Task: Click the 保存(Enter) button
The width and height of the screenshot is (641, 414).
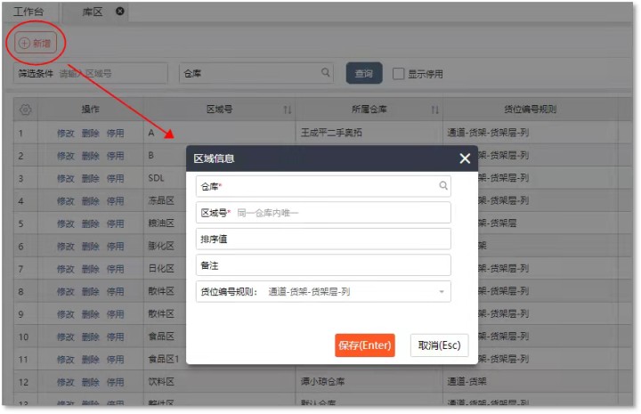Action: point(365,345)
